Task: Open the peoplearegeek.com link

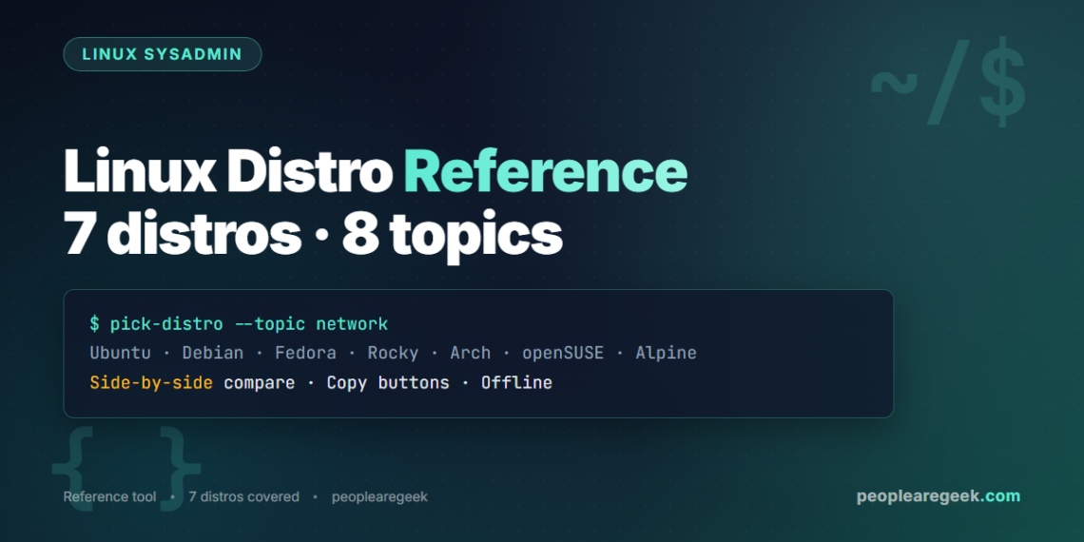Action: point(939,496)
